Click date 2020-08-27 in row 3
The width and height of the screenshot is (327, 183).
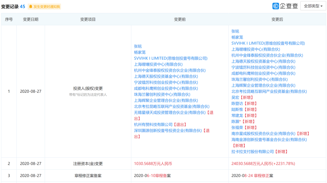point(31,176)
